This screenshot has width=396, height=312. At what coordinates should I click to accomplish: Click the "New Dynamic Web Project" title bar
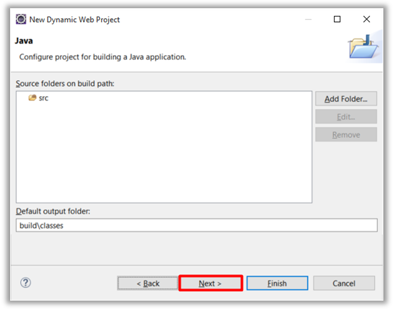click(x=158, y=20)
